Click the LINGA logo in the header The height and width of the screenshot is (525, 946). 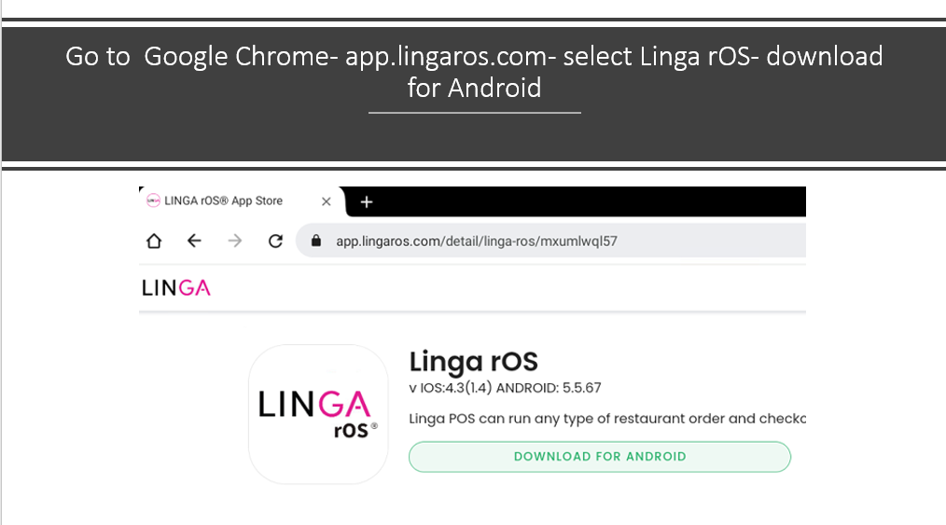coord(176,288)
